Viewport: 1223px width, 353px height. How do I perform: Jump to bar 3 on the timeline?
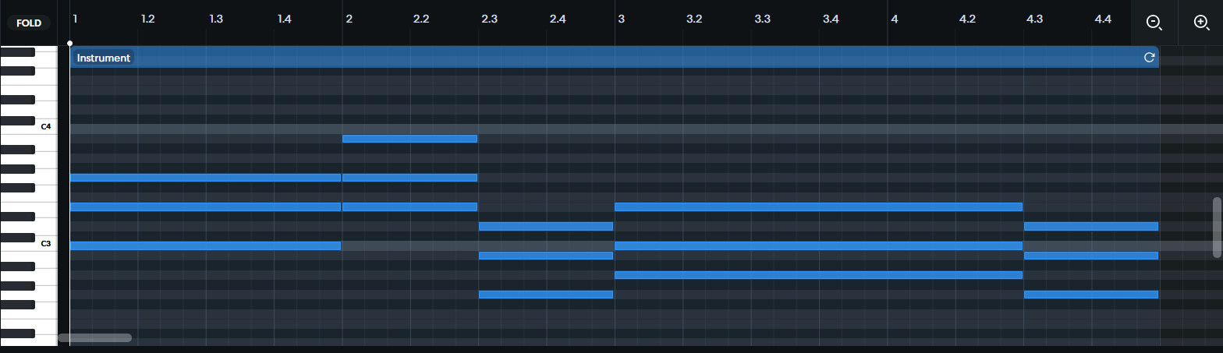621,18
